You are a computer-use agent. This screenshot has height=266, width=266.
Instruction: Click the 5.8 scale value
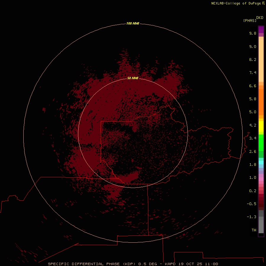pos(253,99)
